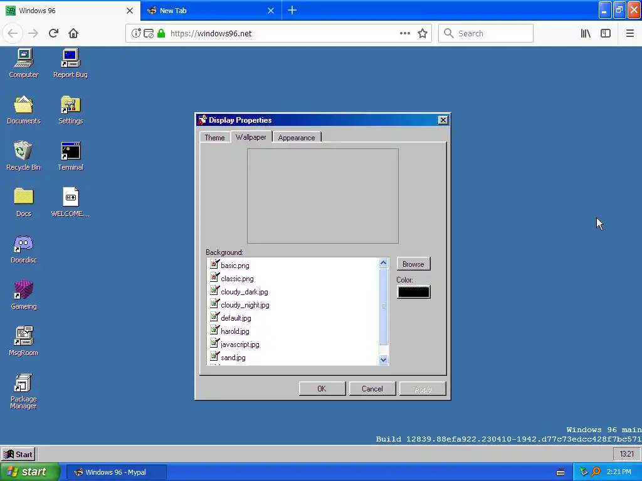Open a new browser tab with plus
The image size is (642, 481).
(292, 10)
